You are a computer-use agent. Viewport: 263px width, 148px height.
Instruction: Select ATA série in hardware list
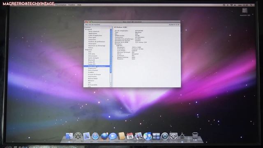(92, 54)
